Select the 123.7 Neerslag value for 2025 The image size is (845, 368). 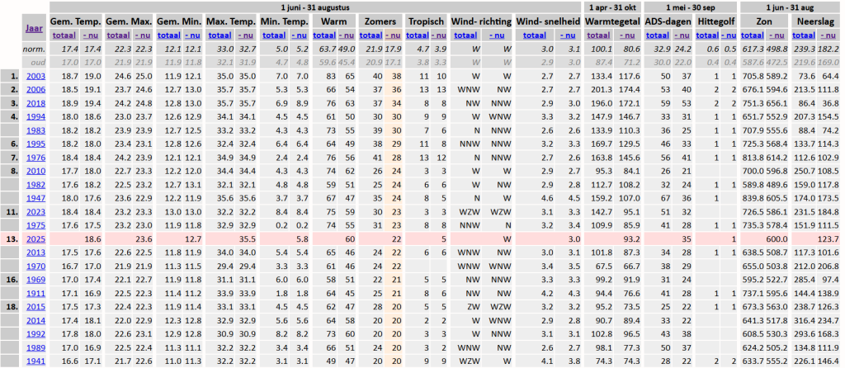pyautogui.click(x=828, y=239)
